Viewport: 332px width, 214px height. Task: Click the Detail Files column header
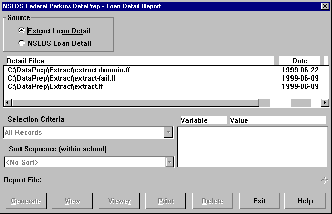point(140,61)
